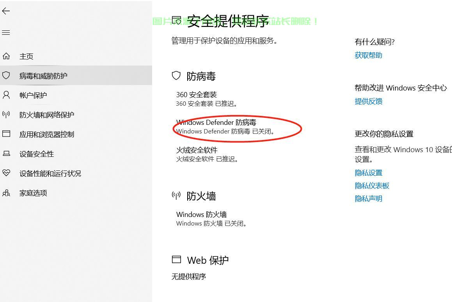The height and width of the screenshot is (302, 452).
Task: Click signal icon beside 防火墙和网络保护
Action: point(6,114)
